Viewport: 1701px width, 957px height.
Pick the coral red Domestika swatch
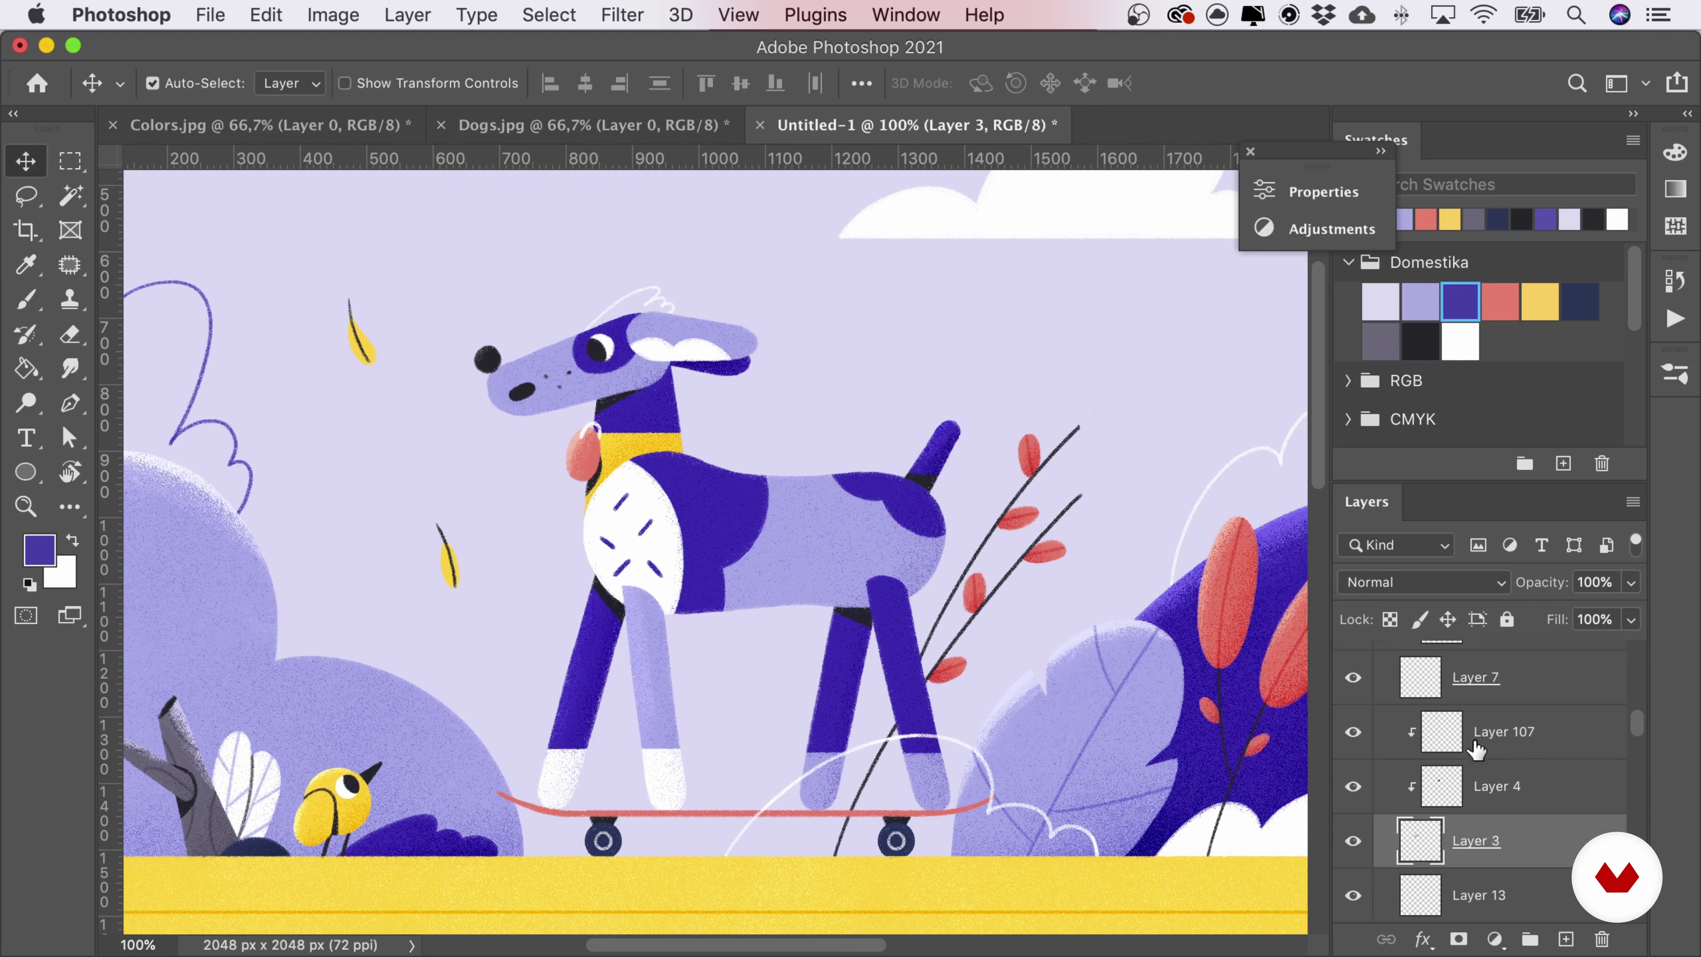(x=1499, y=301)
